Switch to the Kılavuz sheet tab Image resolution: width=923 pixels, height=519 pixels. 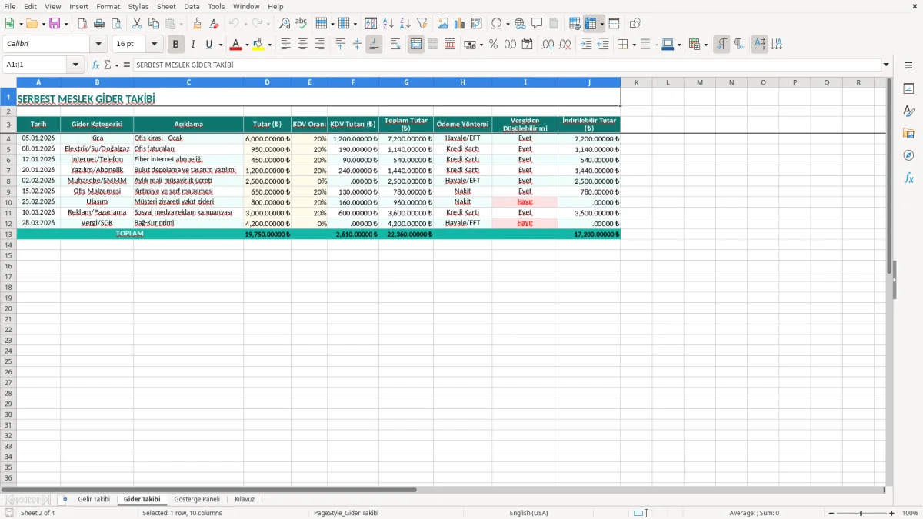[245, 499]
